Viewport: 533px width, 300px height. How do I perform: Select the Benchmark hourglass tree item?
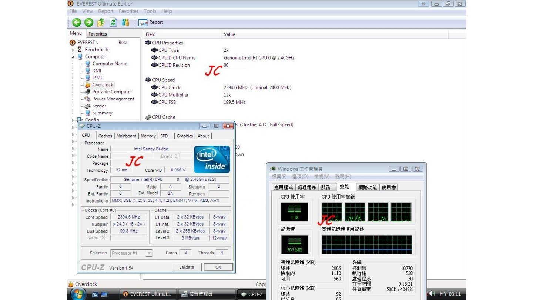[x=93, y=50]
